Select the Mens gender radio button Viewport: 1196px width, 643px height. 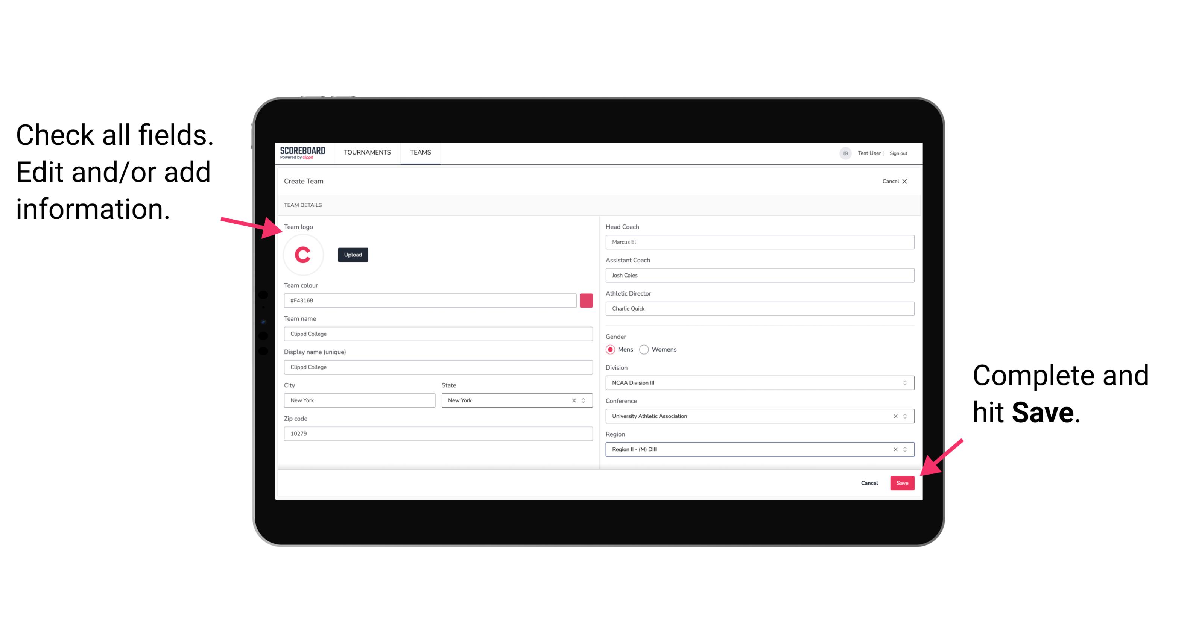611,349
